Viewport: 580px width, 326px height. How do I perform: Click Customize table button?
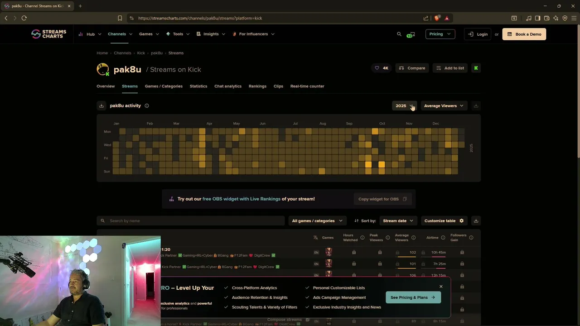444,221
